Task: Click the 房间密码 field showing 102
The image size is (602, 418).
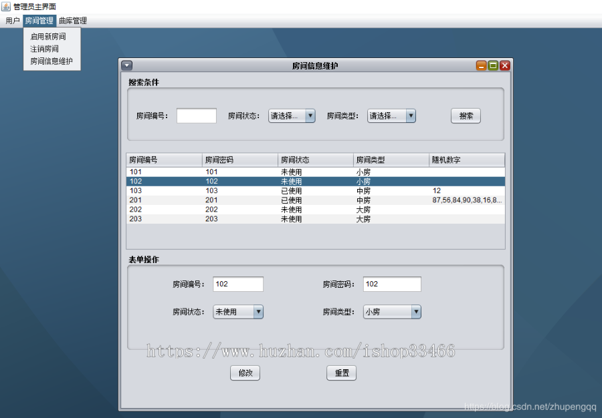Action: coord(392,284)
